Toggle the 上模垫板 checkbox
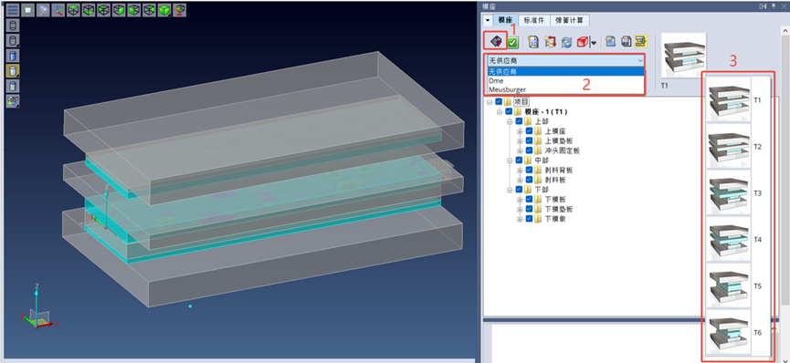790x363 pixels. pyautogui.click(x=529, y=140)
